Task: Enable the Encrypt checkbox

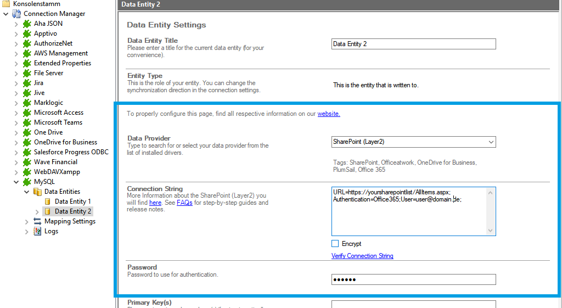Action: 335,244
